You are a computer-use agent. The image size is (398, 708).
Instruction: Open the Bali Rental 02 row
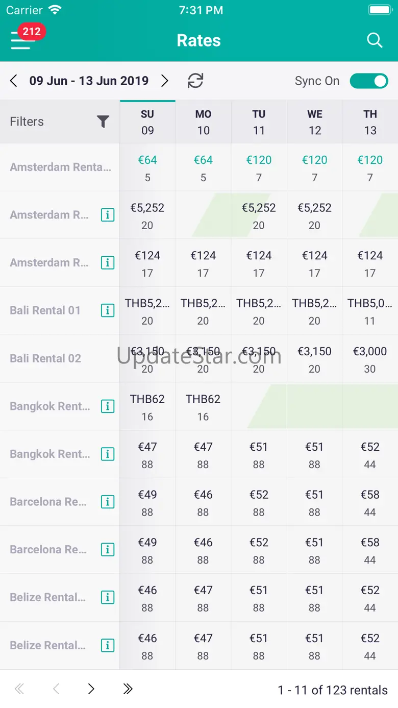pyautogui.click(x=45, y=358)
